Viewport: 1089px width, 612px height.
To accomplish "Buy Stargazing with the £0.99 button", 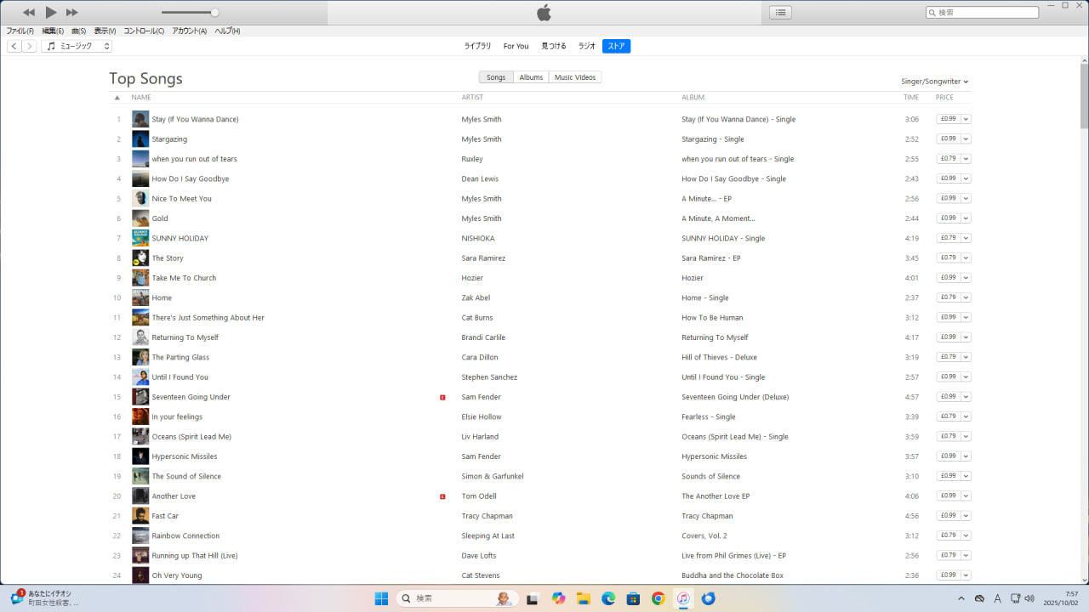I will point(948,139).
